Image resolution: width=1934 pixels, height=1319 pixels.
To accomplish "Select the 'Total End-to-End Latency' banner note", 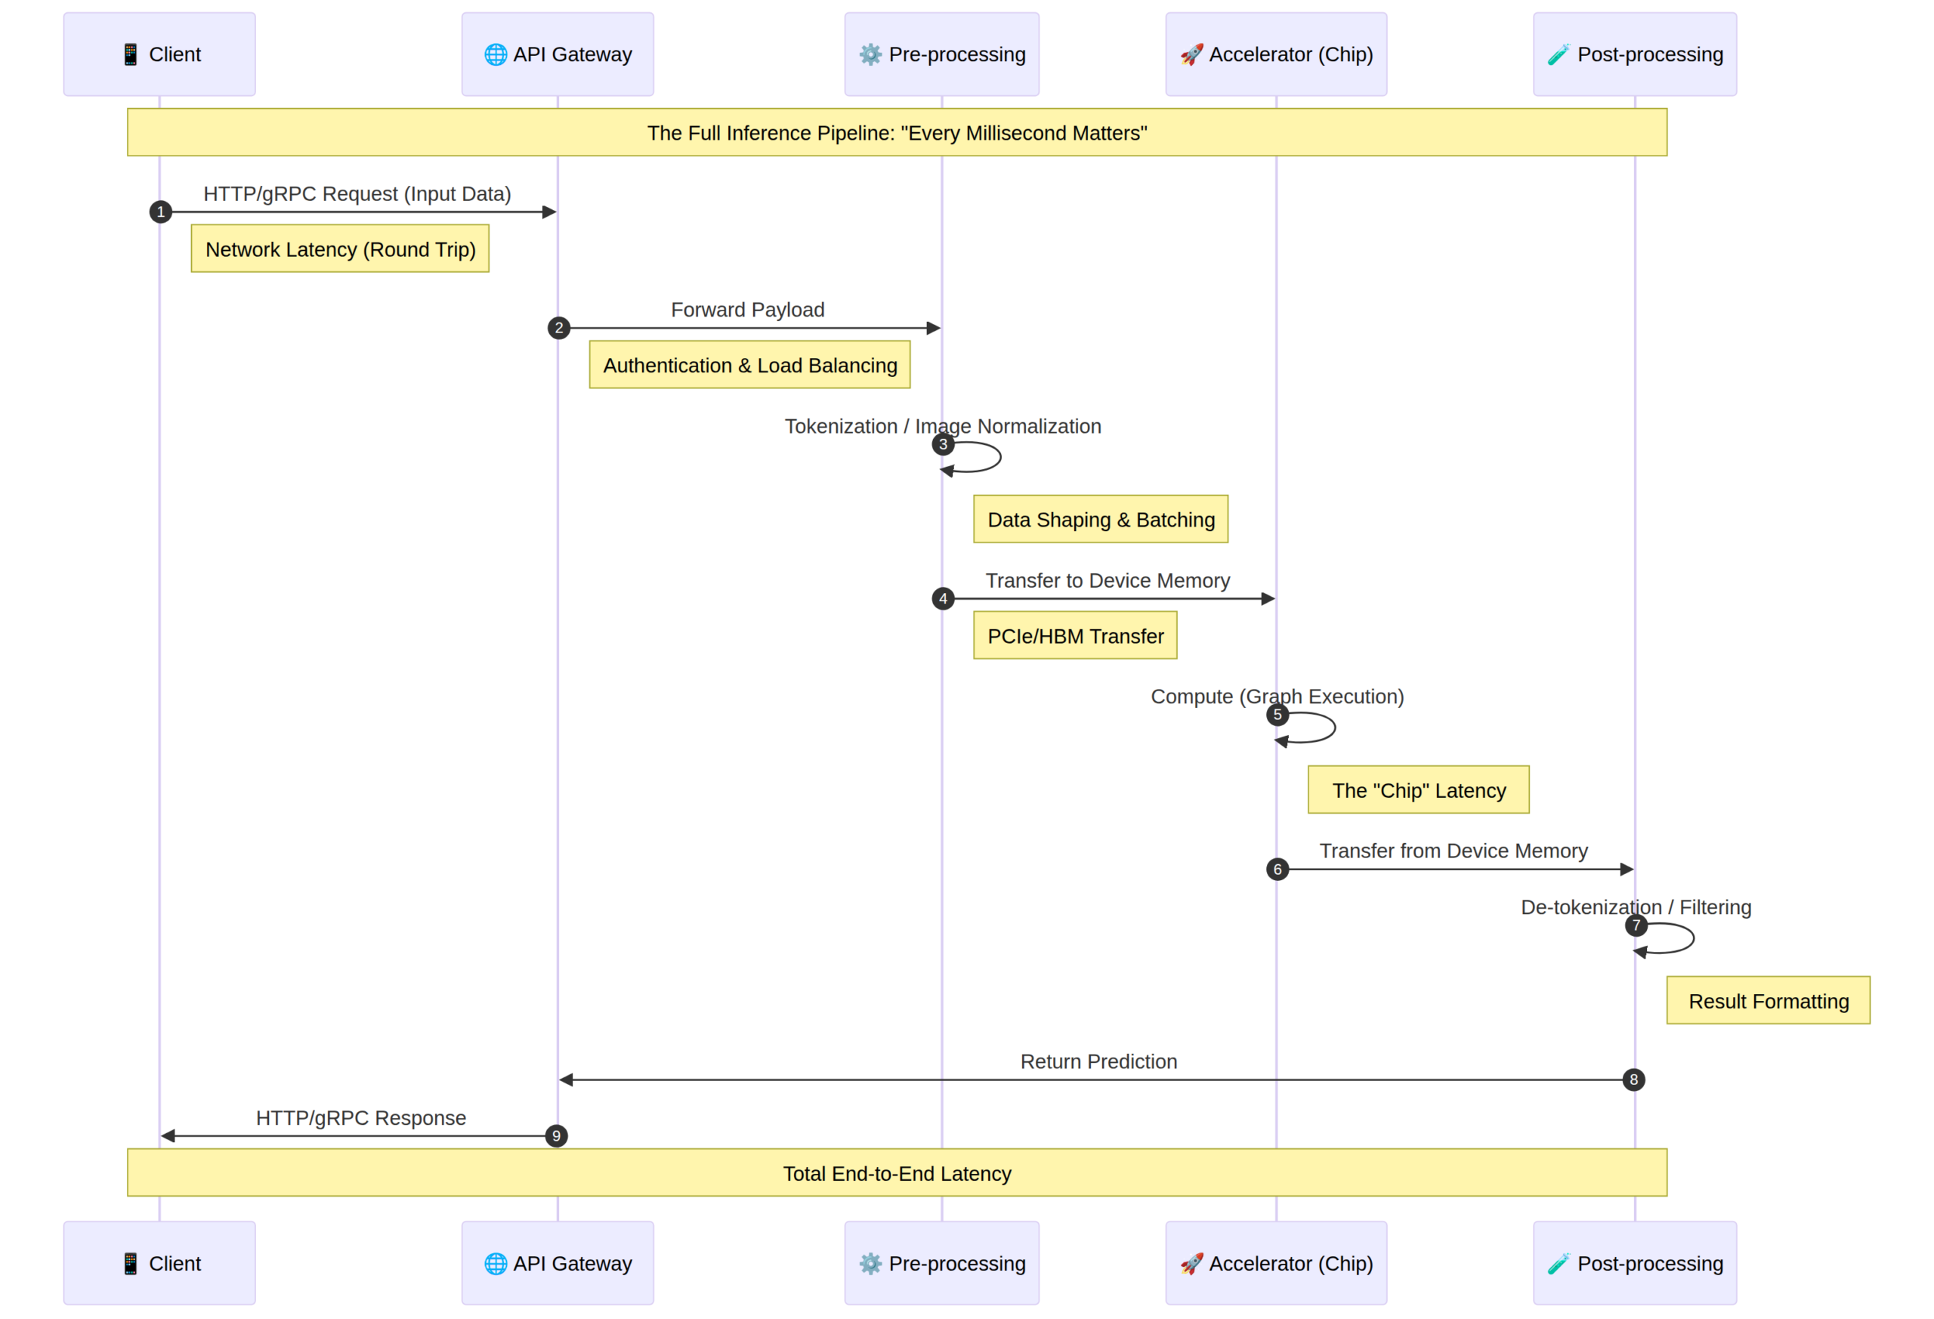I will point(897,1173).
